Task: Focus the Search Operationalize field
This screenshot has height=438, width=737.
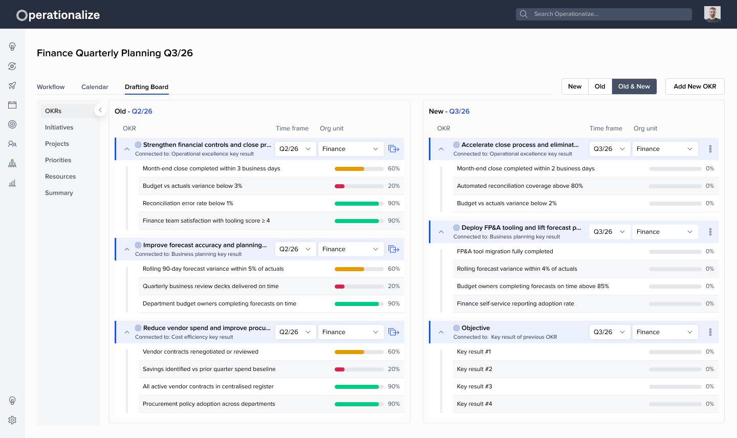Action: pos(604,14)
